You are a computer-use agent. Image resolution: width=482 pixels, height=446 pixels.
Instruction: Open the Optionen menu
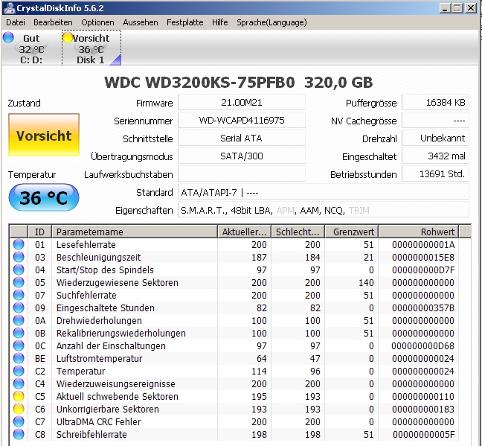click(x=97, y=22)
